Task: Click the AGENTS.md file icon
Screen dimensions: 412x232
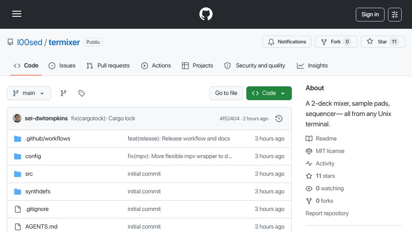Action: click(x=18, y=227)
